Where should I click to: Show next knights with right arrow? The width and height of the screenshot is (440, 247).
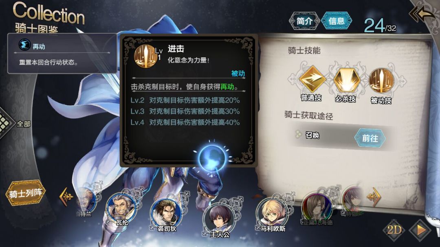point(374,197)
